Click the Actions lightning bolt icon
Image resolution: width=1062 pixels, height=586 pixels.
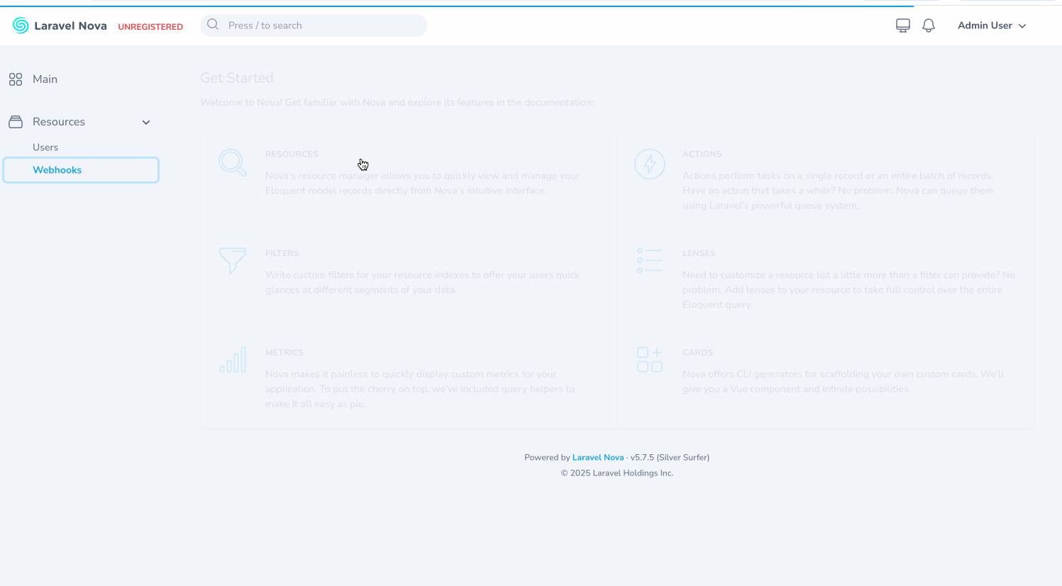coord(649,164)
